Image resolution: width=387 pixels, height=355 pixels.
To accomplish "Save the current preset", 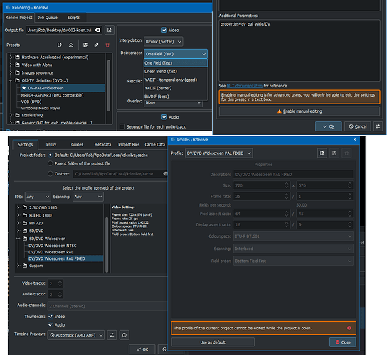I will pyautogui.click(x=85, y=45).
